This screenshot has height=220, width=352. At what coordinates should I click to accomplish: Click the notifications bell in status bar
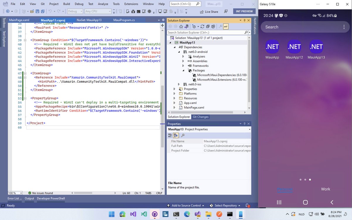[247, 205]
